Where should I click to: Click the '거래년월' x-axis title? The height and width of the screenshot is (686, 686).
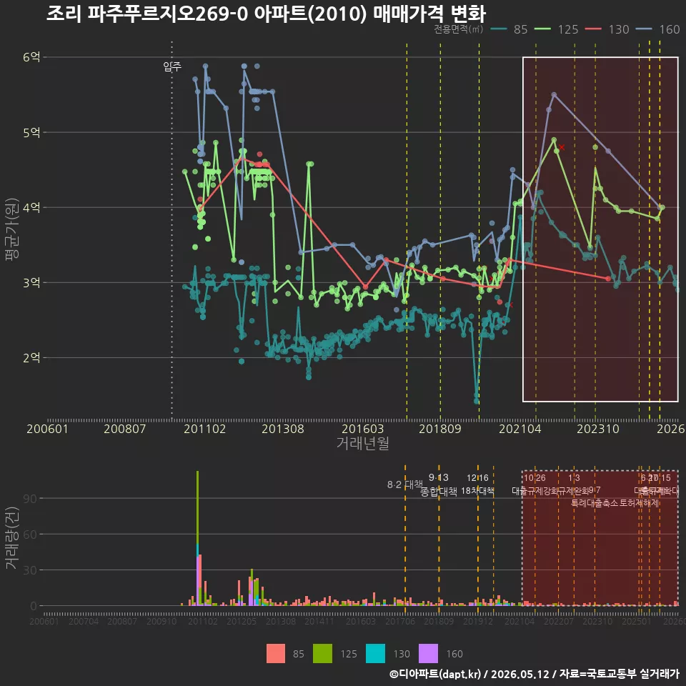point(363,443)
